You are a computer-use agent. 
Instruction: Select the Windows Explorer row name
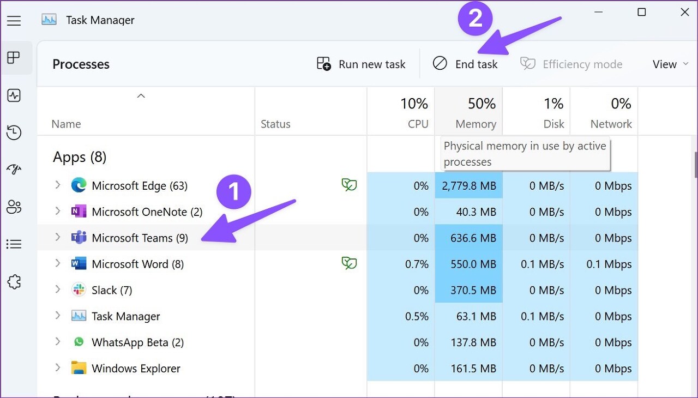(136, 369)
